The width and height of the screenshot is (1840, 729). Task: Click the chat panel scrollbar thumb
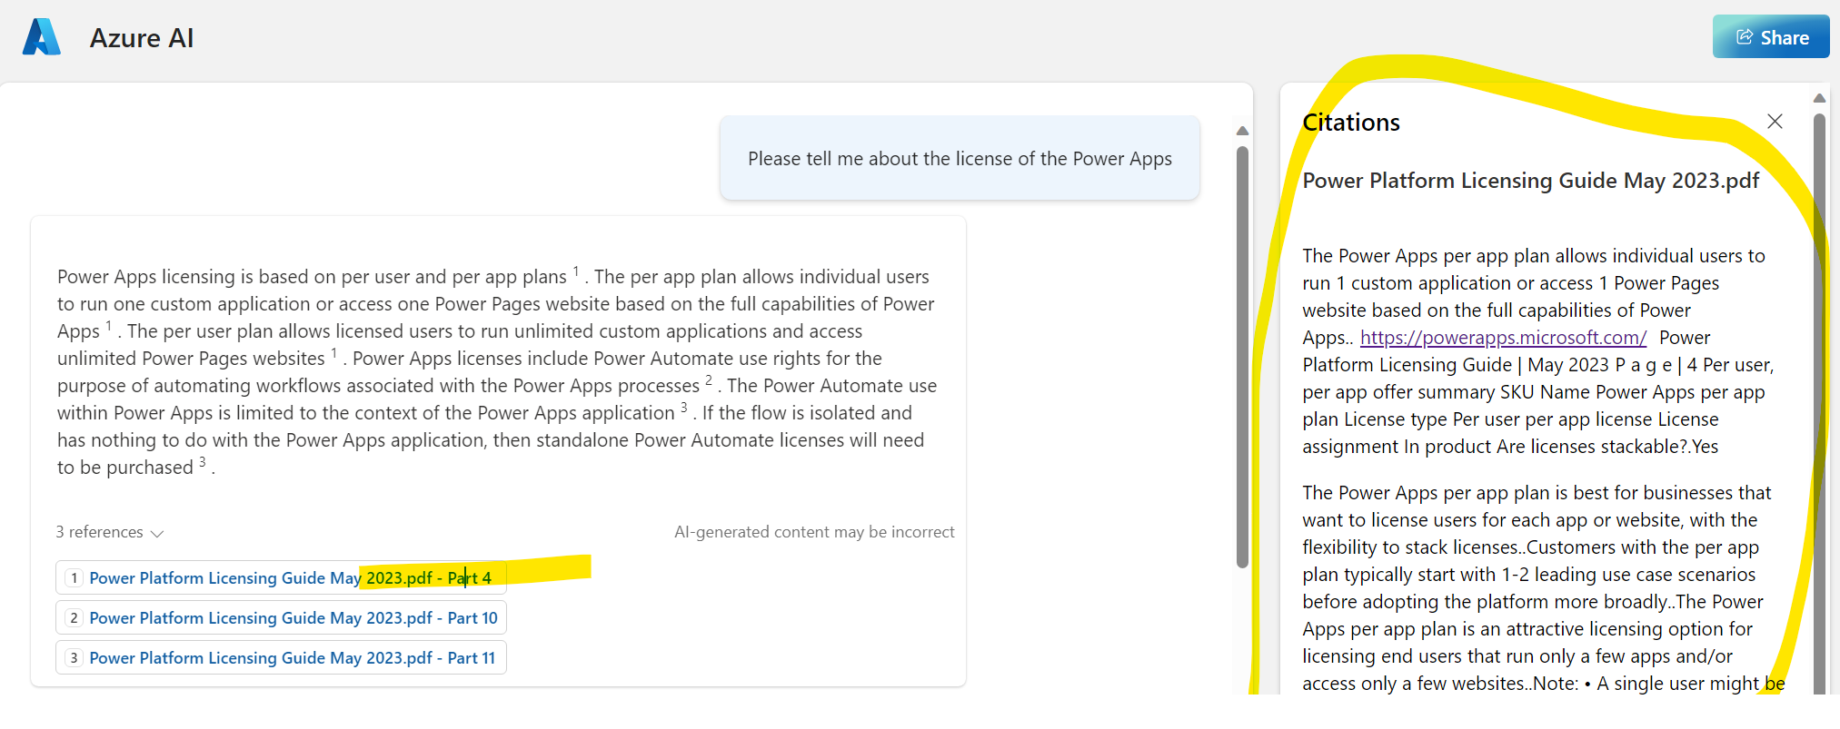1242,357
